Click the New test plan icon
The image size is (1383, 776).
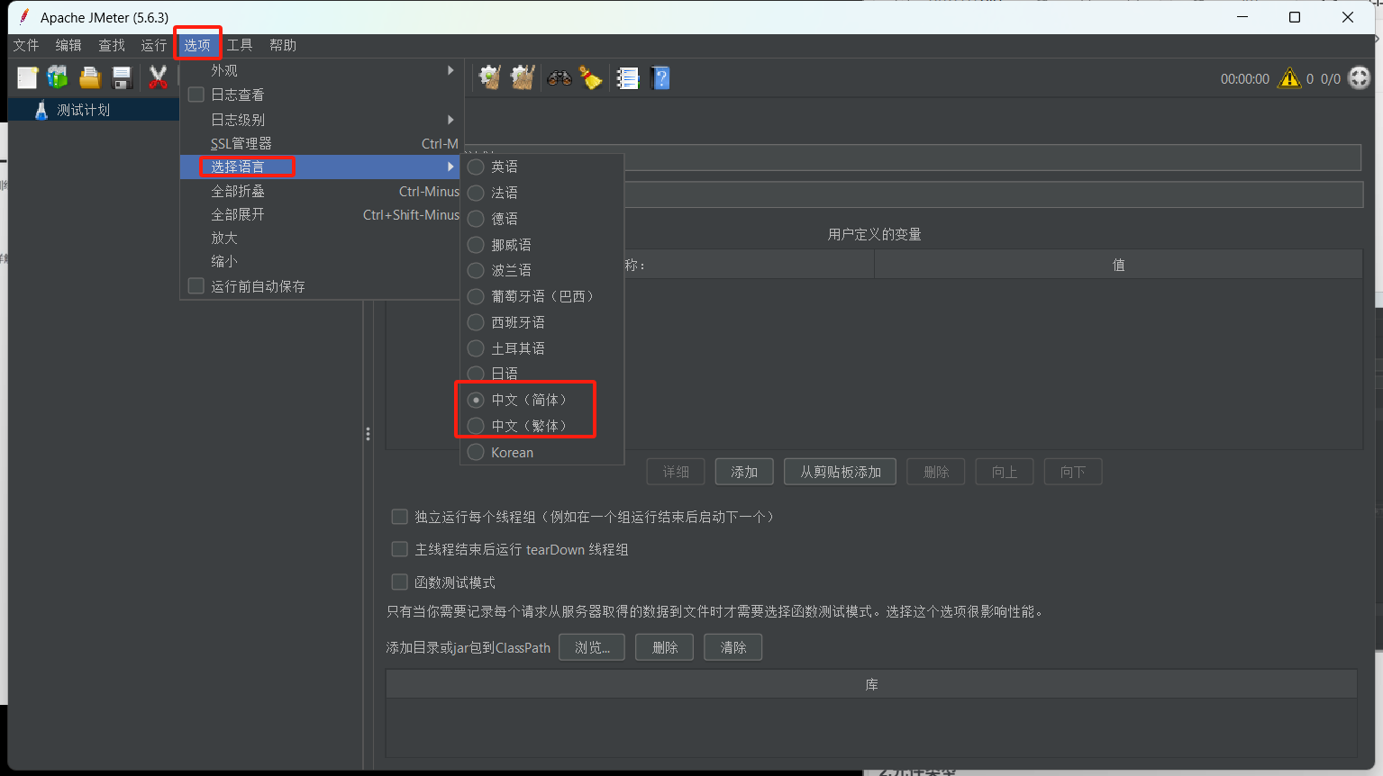click(x=27, y=78)
